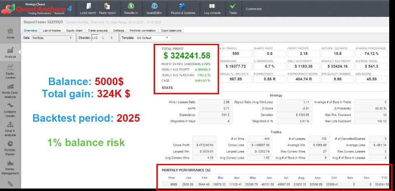The image size is (395, 191).
Task: Open Compare results in sidebar
Action: [10, 110]
